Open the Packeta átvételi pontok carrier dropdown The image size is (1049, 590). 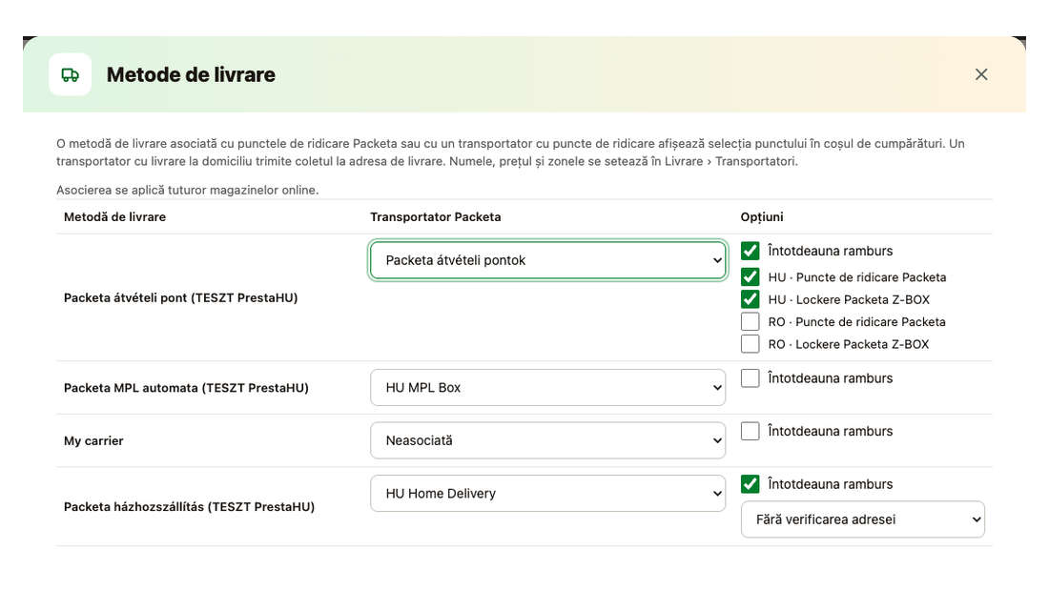pyautogui.click(x=548, y=260)
